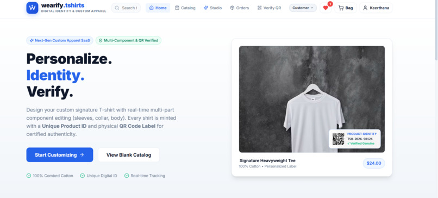This screenshot has height=198, width=438.
Task: Click Start Customizing button
Action: [60, 154]
